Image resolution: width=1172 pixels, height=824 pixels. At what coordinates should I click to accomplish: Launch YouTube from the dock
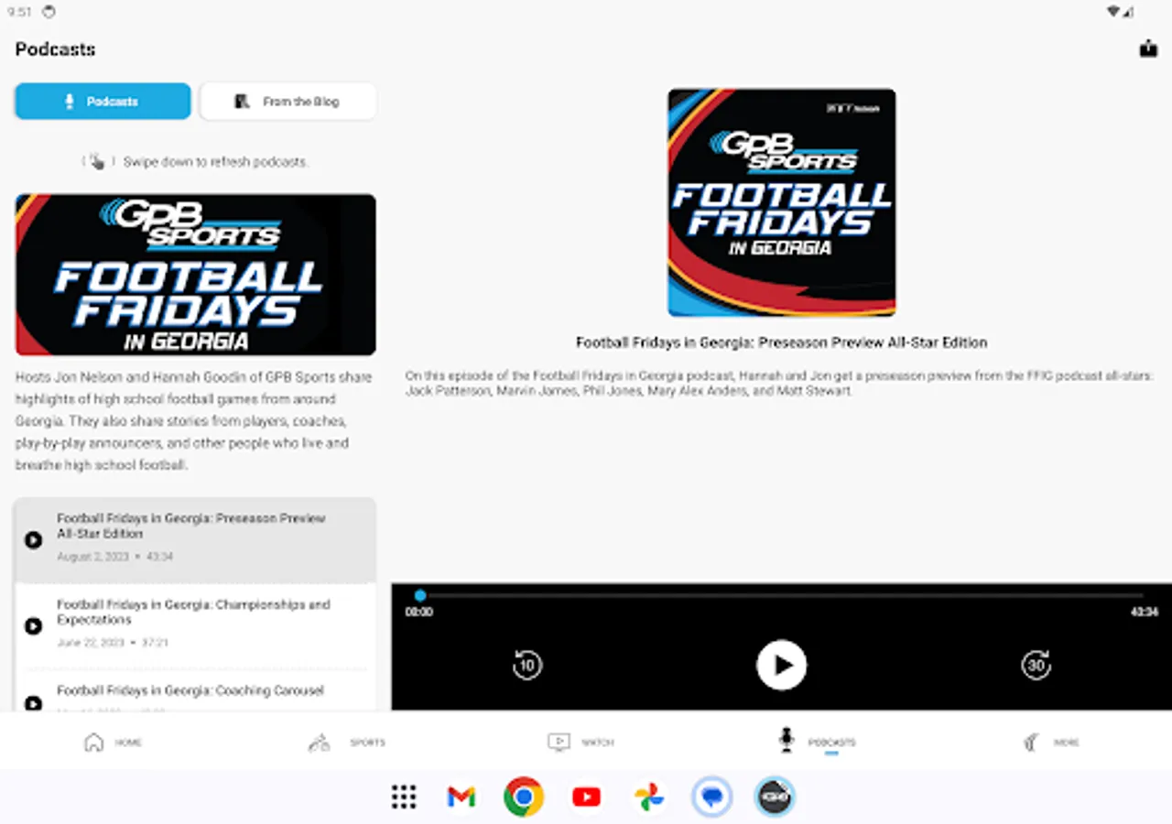(x=586, y=797)
